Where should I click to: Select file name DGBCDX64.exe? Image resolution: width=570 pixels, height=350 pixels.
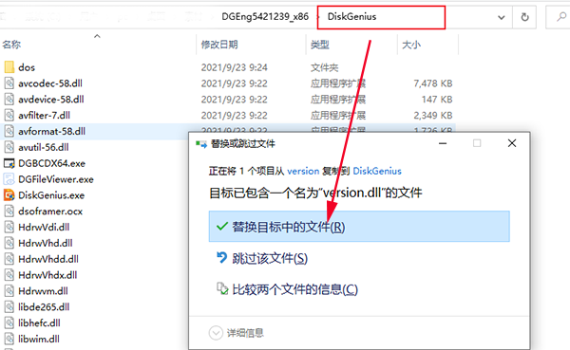click(52, 163)
